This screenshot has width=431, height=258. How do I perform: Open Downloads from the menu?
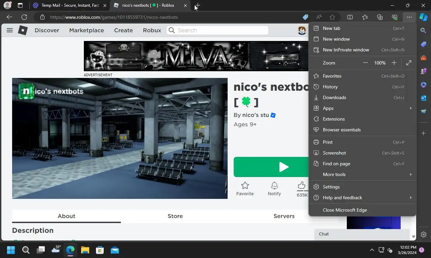tap(362, 97)
